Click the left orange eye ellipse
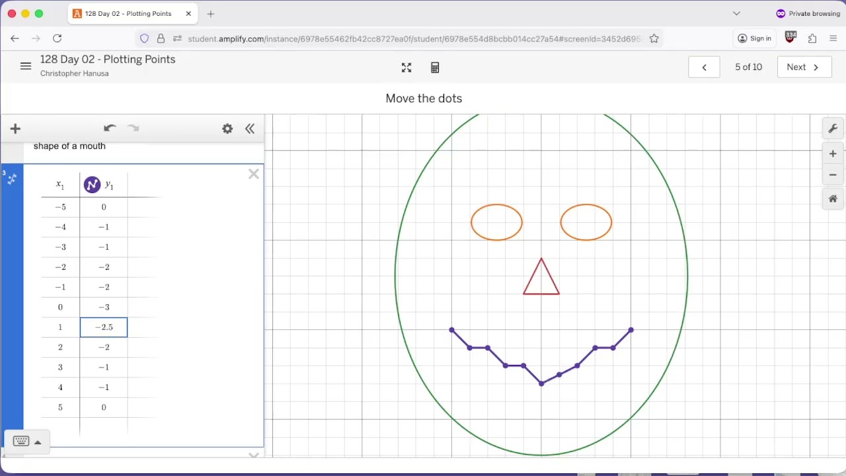 496,222
